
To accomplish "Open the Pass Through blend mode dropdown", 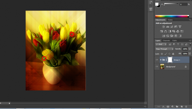I will click(165, 49).
